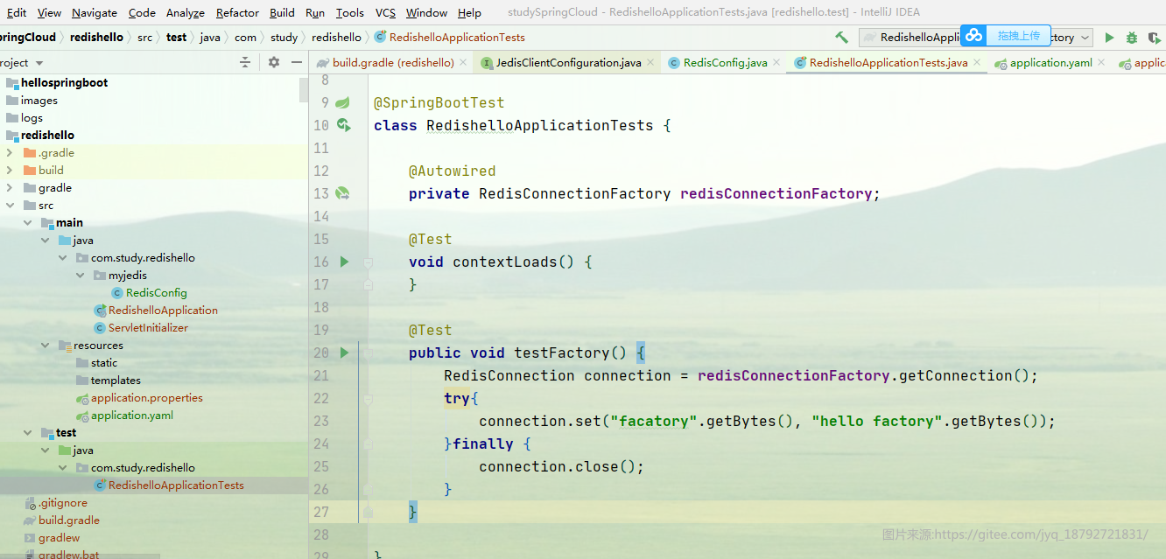Open the Project view selector dropdown
1166x559 pixels.
(39, 63)
